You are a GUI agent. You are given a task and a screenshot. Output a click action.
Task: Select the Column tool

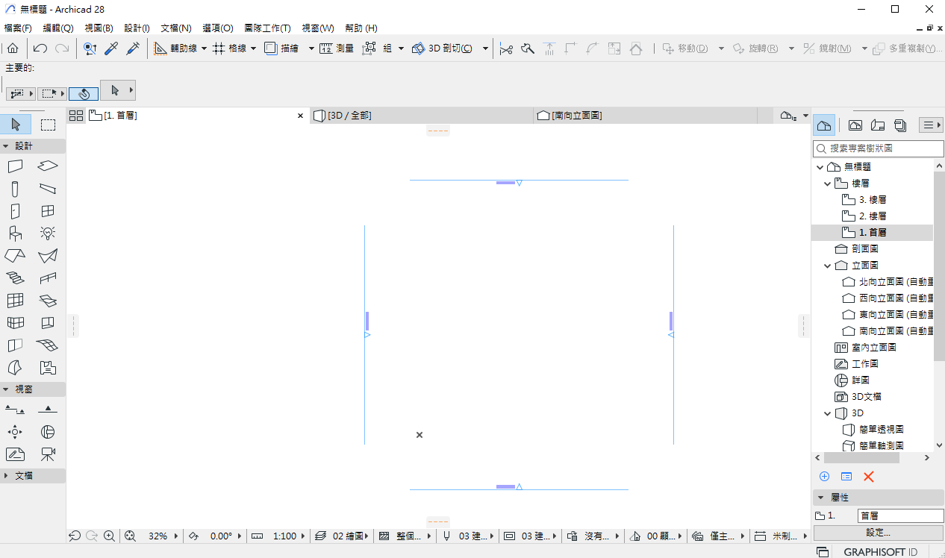(15, 189)
